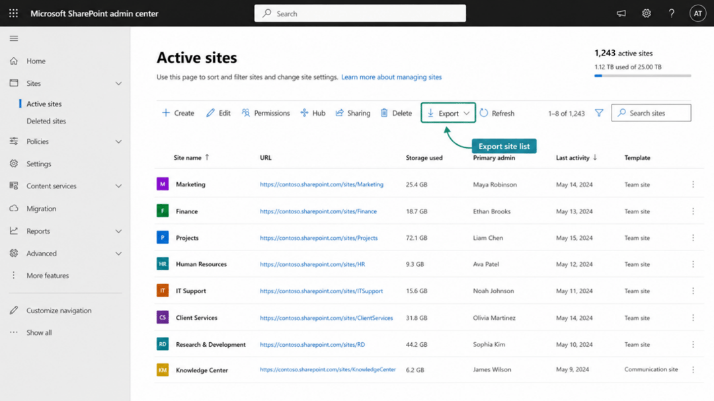Click the storage usage progress bar
This screenshot has width=714, height=401.
(x=643, y=75)
